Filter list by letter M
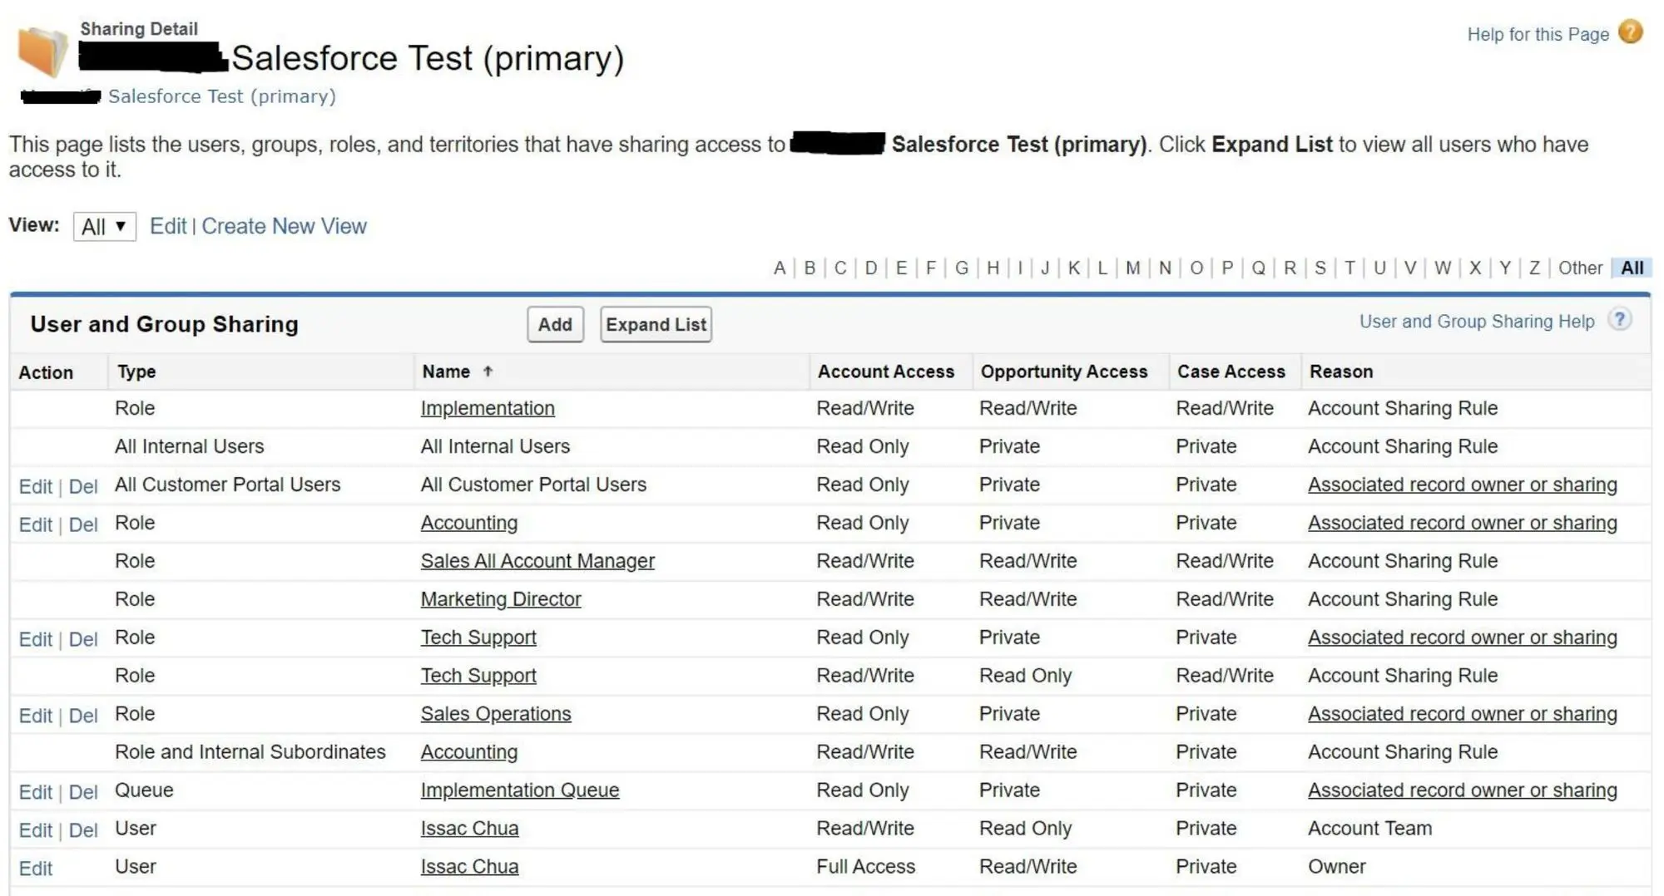 coord(1133,268)
